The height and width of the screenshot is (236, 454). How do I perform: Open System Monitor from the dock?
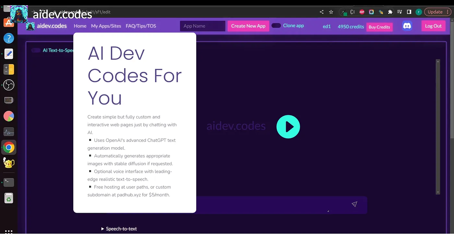[9, 132]
